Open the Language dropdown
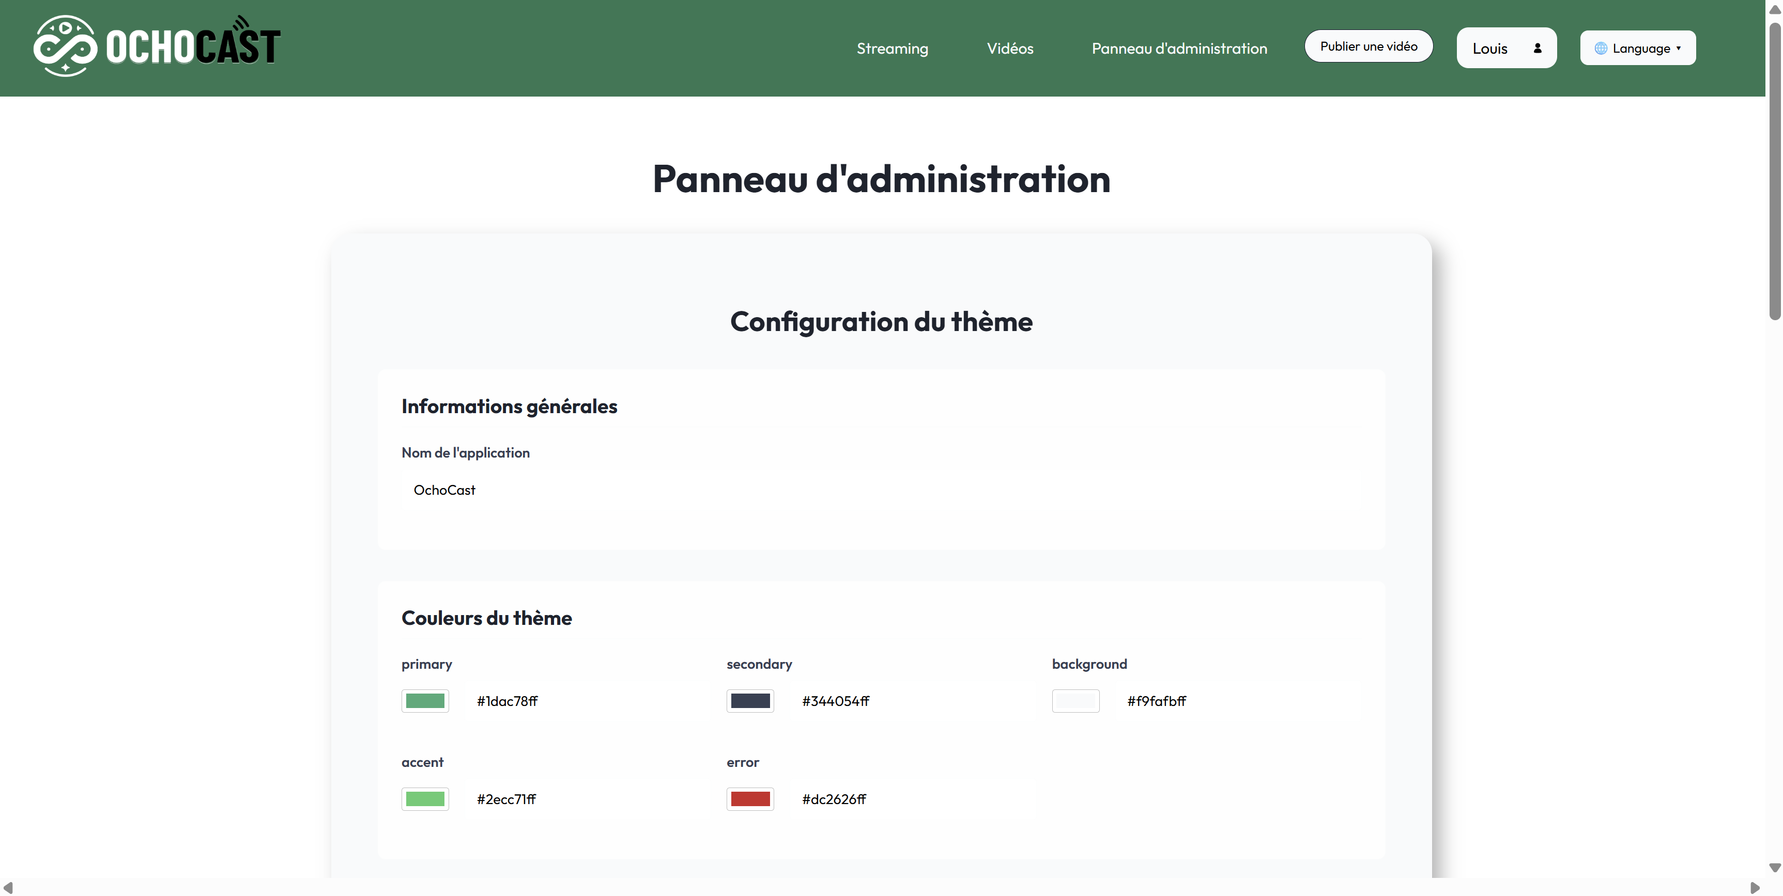This screenshot has width=1783, height=896. [x=1638, y=49]
